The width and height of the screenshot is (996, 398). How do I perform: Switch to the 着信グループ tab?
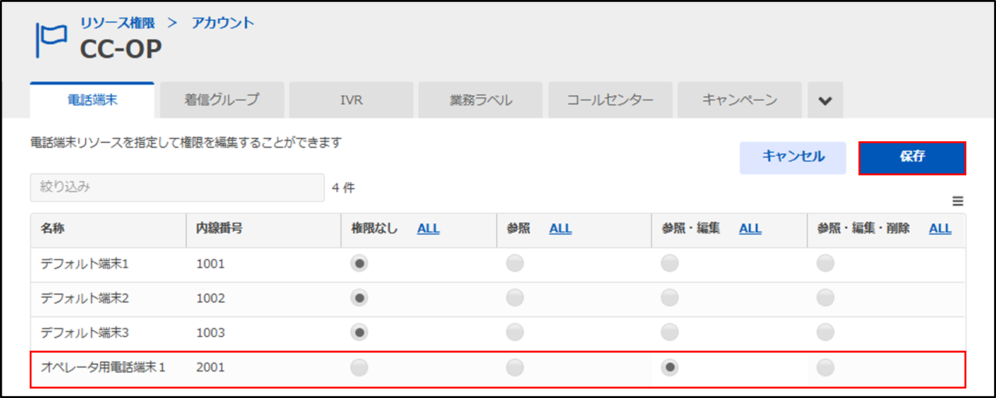tap(222, 100)
